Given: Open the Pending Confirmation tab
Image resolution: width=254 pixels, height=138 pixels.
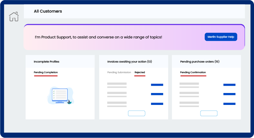Looking at the screenshot, I should click(193, 72).
